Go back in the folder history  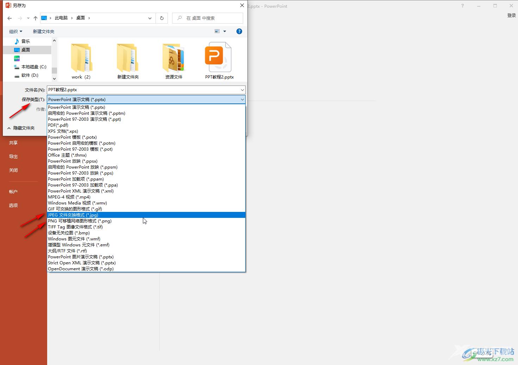[10, 18]
